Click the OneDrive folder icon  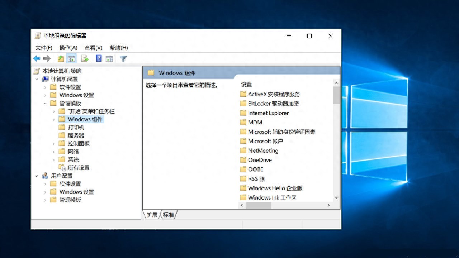click(243, 160)
